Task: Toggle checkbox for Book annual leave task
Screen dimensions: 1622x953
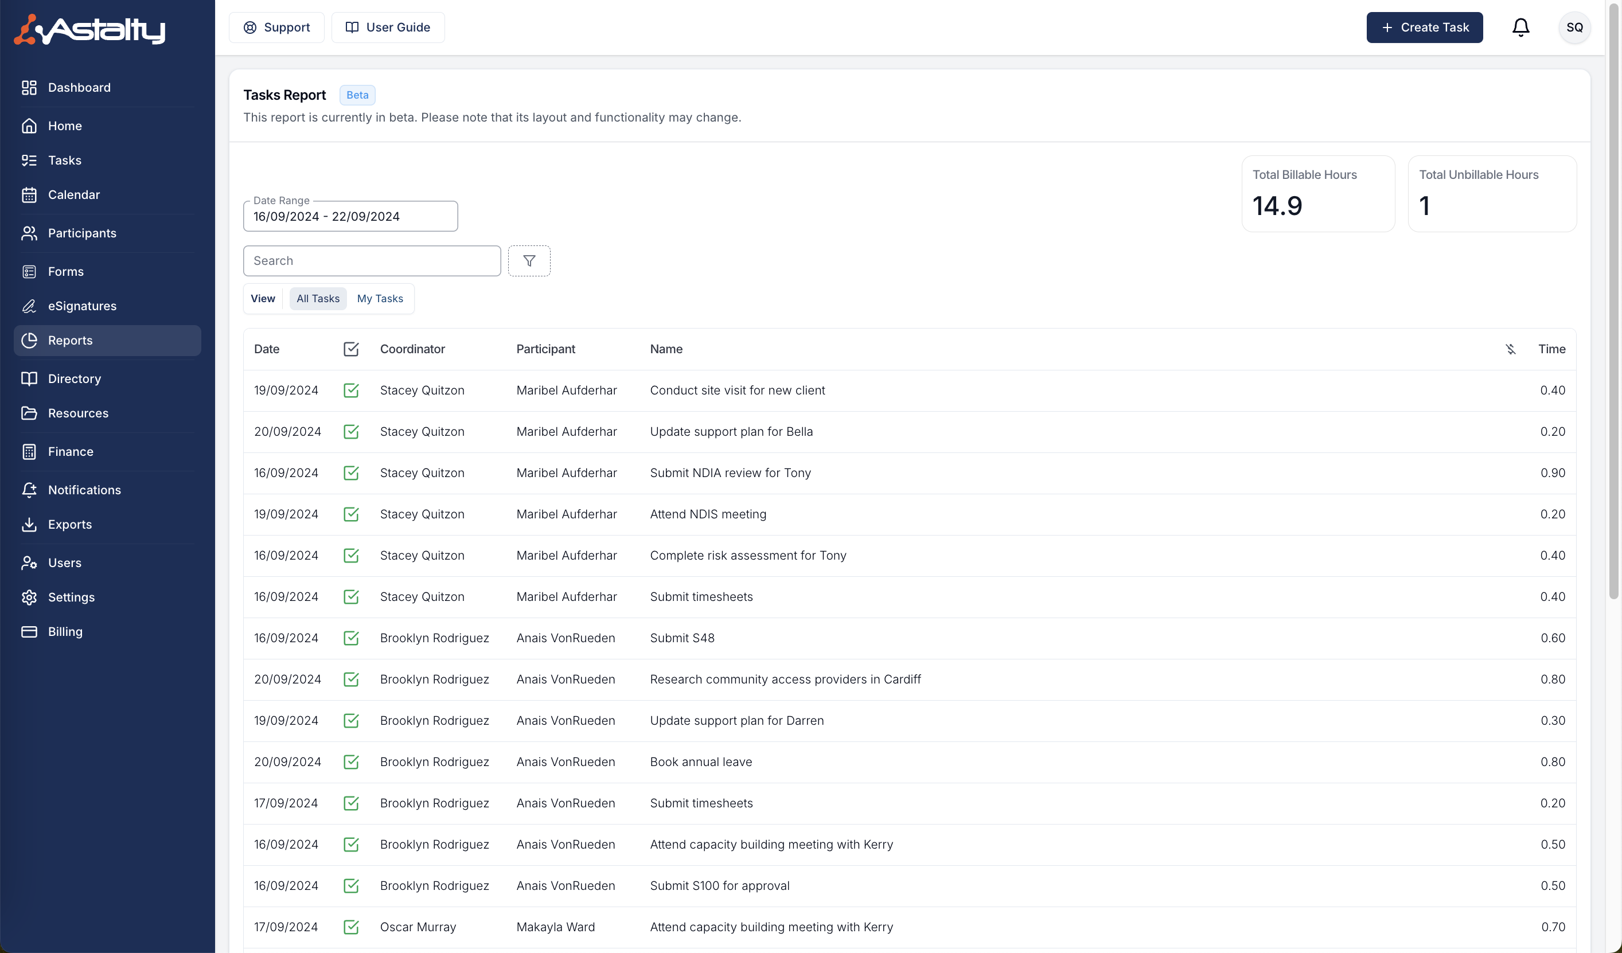Action: pos(351,761)
